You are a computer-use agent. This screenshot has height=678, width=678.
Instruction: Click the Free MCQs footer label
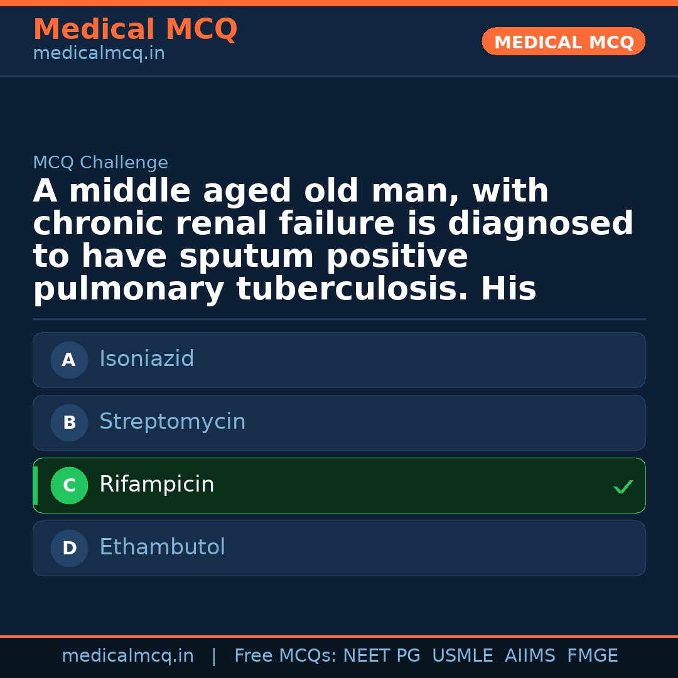[x=285, y=656]
